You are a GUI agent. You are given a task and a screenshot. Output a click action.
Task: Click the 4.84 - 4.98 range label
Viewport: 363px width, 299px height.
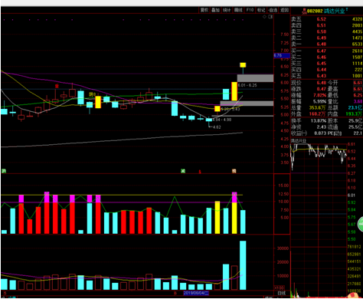[x=222, y=120]
